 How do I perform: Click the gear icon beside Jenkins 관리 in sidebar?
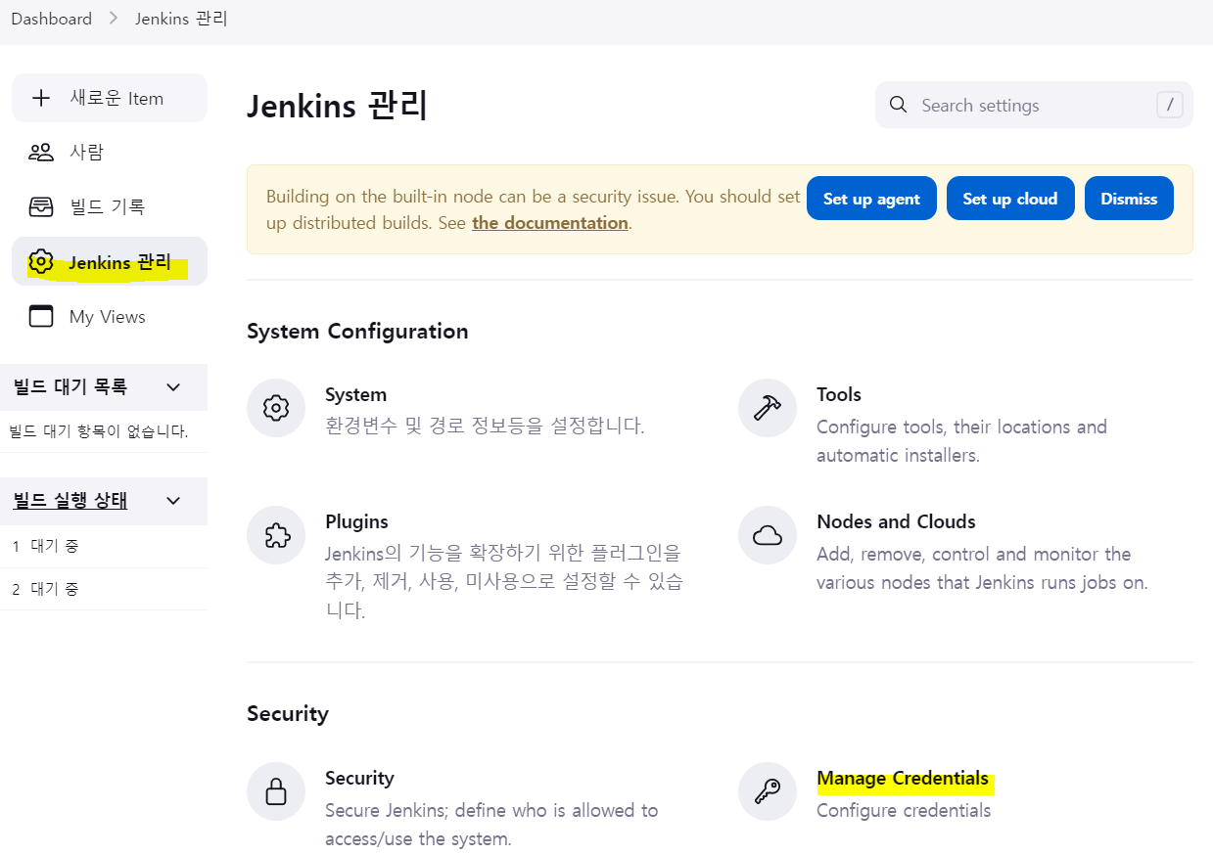point(41,261)
